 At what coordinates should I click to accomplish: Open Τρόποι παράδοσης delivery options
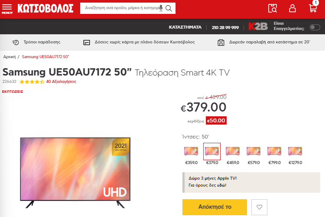tap(36, 42)
